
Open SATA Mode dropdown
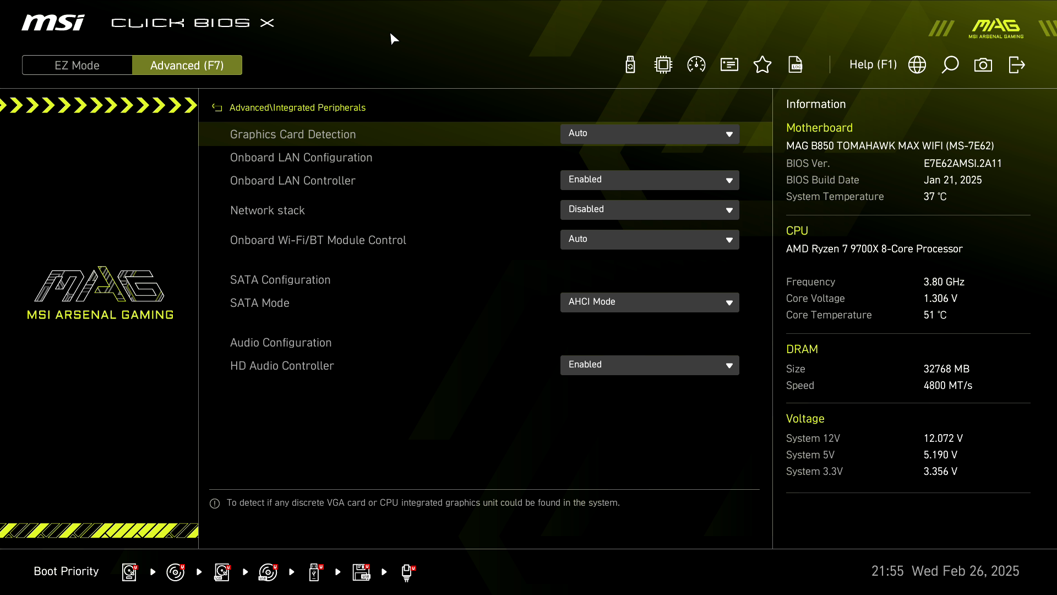pyautogui.click(x=650, y=302)
